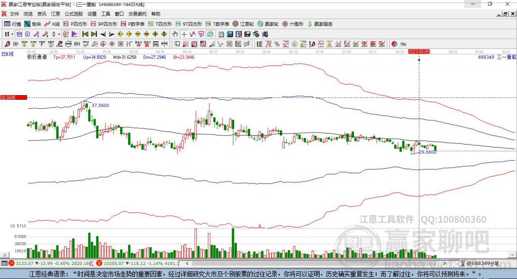Click the red-blue yin-yang icon

pos(394,44)
